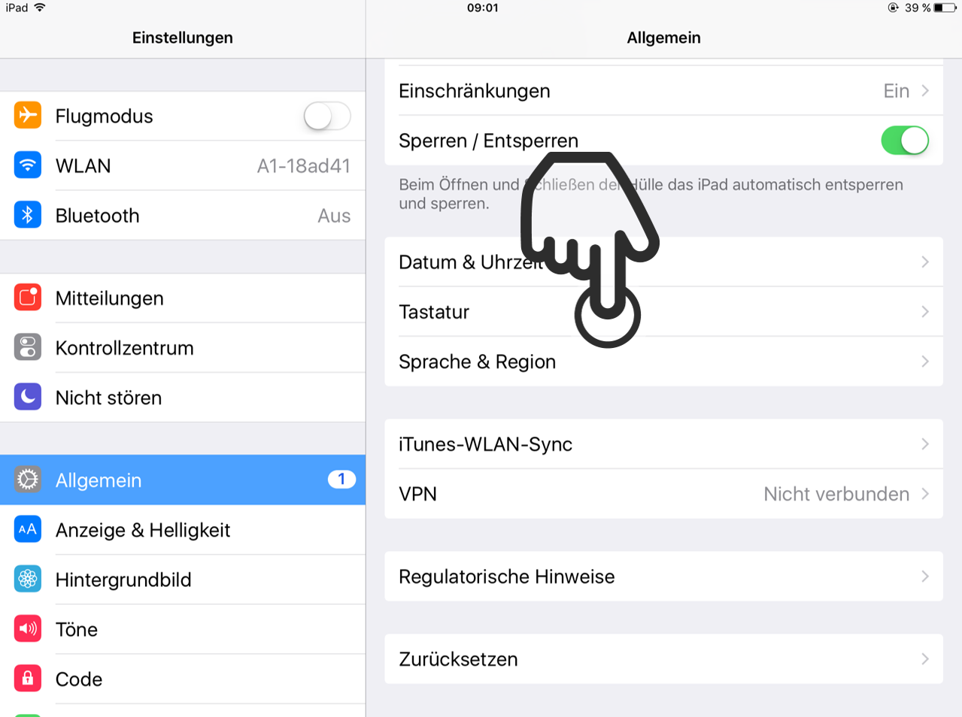The width and height of the screenshot is (962, 717).
Task: Open Anzeige & Helligkeit settings
Action: tap(183, 529)
